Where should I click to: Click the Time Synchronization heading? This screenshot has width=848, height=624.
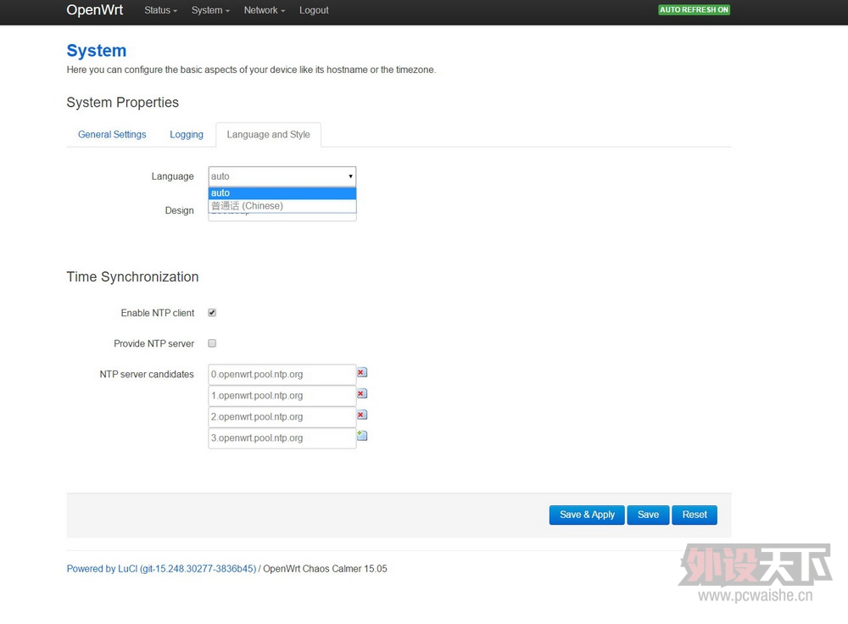pyautogui.click(x=132, y=277)
